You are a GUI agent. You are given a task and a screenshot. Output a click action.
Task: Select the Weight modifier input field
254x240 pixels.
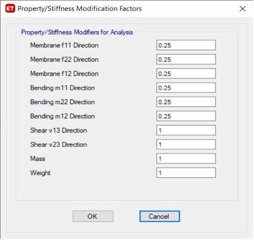(x=186, y=173)
